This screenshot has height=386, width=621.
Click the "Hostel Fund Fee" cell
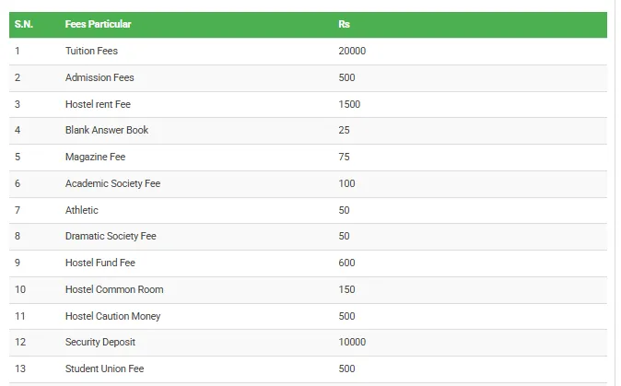tap(100, 263)
